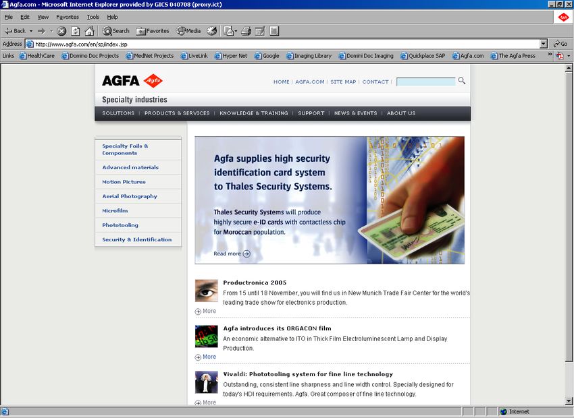Click the Go button beside the address bar
Screen dimensions: 574x418
pos(560,44)
